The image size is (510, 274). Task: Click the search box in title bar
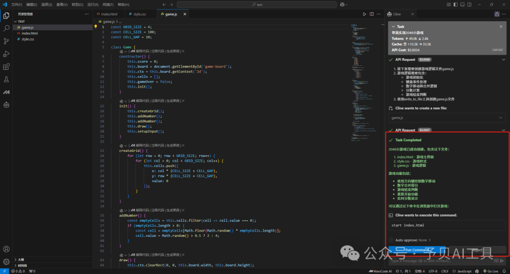click(x=257, y=5)
